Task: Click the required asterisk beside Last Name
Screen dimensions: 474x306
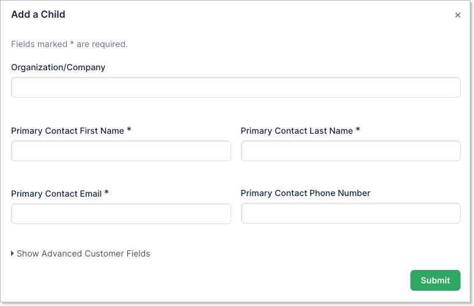Action: (358, 130)
